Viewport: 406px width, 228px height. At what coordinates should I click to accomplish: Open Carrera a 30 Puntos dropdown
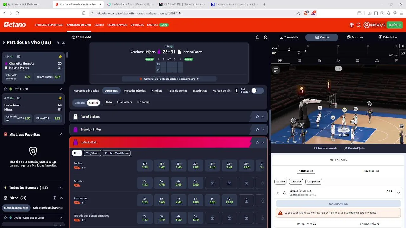click(169, 79)
